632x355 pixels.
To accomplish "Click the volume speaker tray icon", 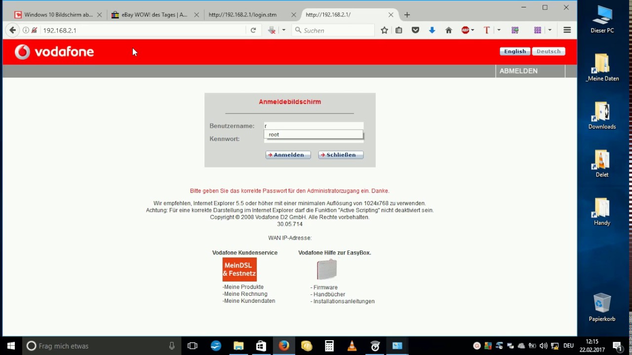I will tap(544, 346).
